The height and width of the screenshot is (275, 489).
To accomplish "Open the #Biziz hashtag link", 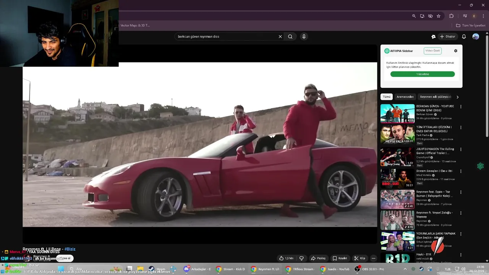I will (x=70, y=249).
